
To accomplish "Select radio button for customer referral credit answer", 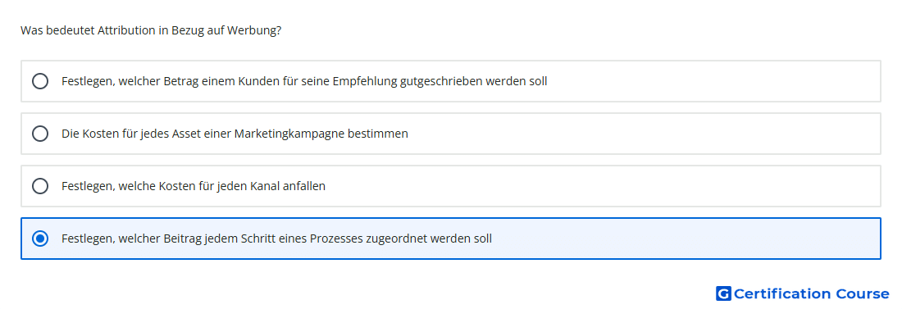I will pyautogui.click(x=40, y=81).
